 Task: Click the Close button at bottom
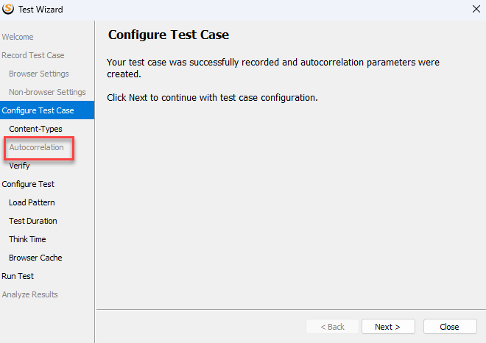pyautogui.click(x=450, y=327)
